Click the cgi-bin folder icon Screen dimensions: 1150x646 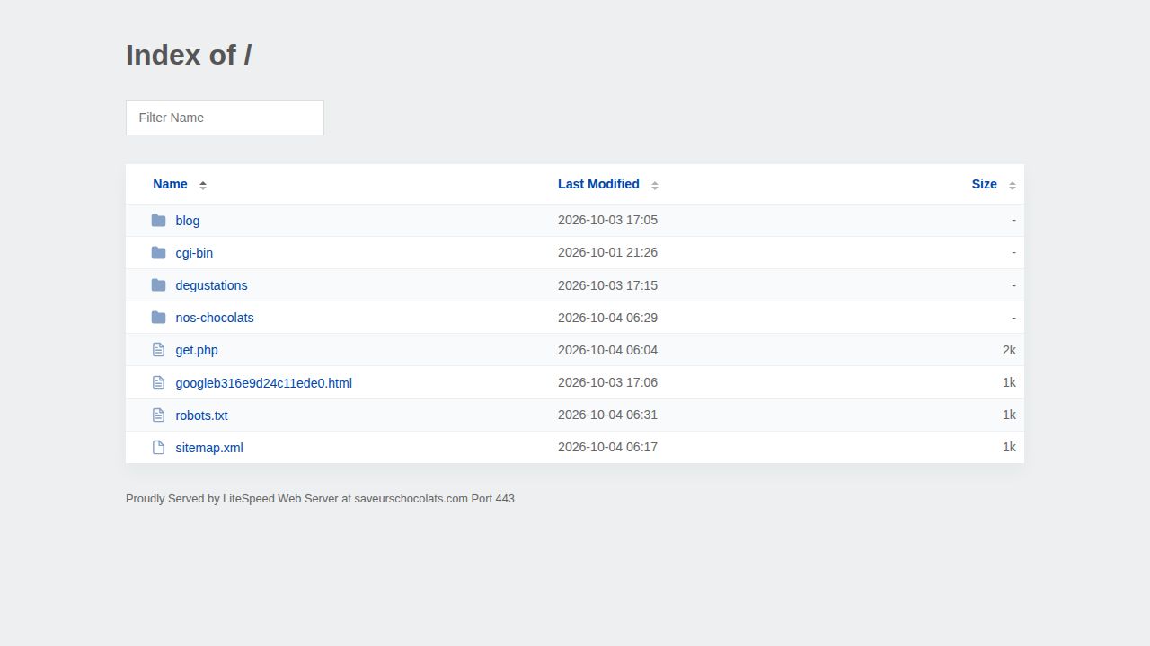point(159,252)
